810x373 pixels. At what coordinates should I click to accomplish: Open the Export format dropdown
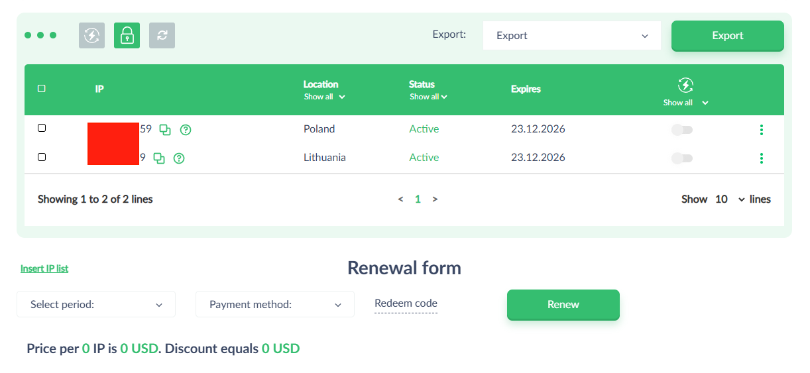(x=571, y=36)
